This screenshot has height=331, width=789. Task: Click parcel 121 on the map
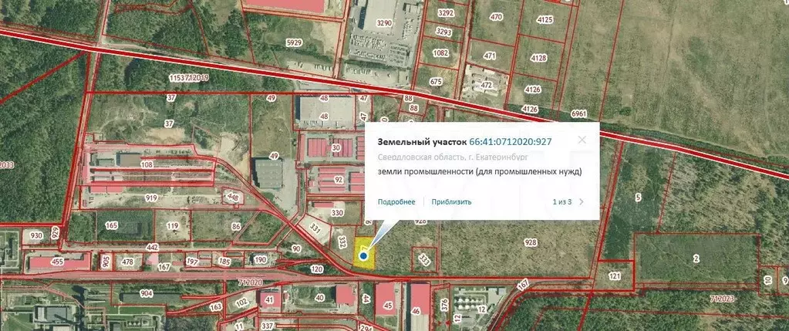[615, 275]
